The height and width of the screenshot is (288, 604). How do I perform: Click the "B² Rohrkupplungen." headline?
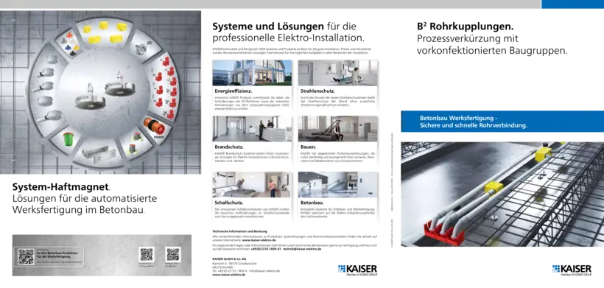tap(466, 27)
